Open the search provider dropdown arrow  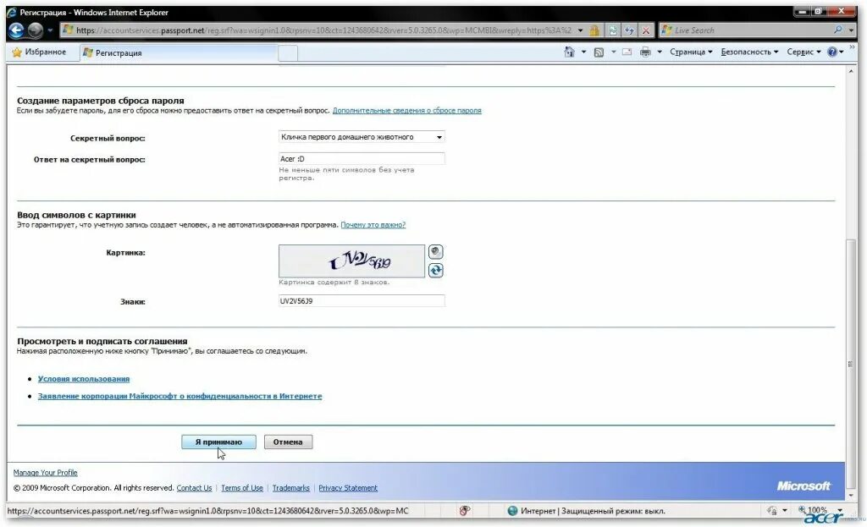pyautogui.click(x=851, y=30)
